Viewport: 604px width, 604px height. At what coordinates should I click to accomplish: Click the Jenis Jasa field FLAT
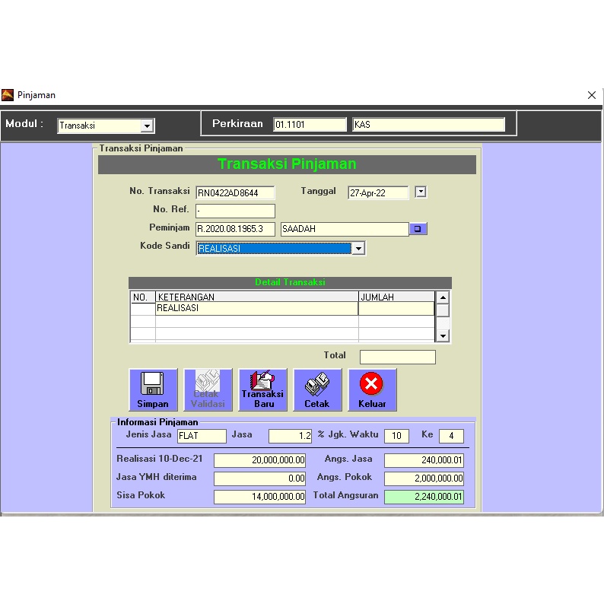(202, 436)
